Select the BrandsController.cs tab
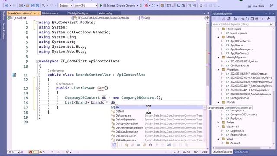This screenshot has height=156, width=277. [x=19, y=13]
